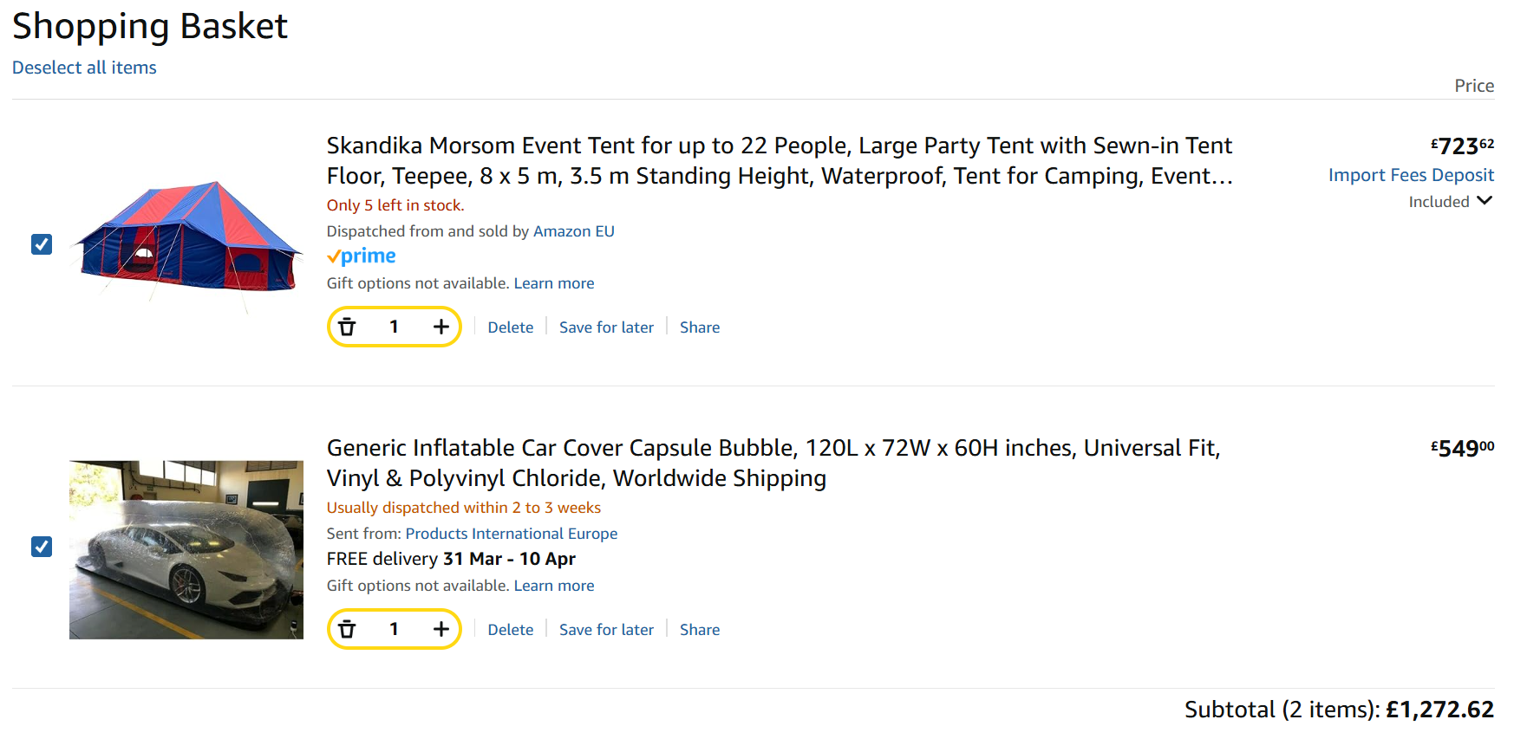Uncheck the Skandika tent item checkbox
Screen dimensions: 1514x739
42,244
